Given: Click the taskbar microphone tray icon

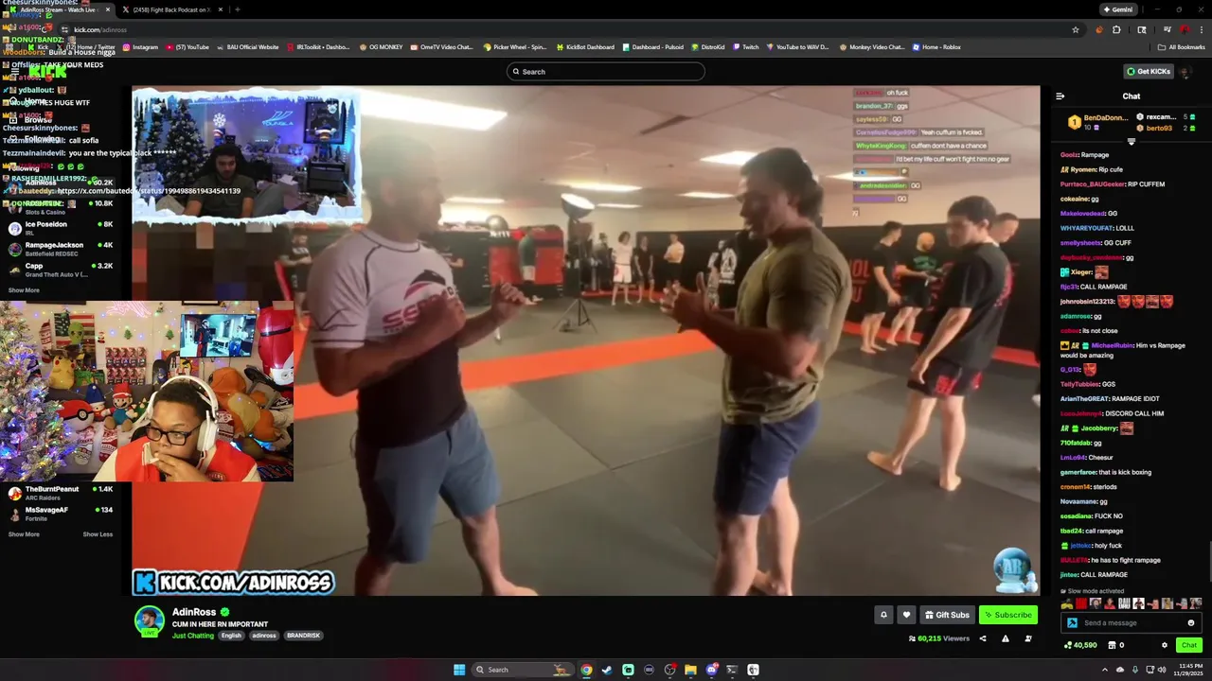Looking at the screenshot, I should pos(1134,670).
